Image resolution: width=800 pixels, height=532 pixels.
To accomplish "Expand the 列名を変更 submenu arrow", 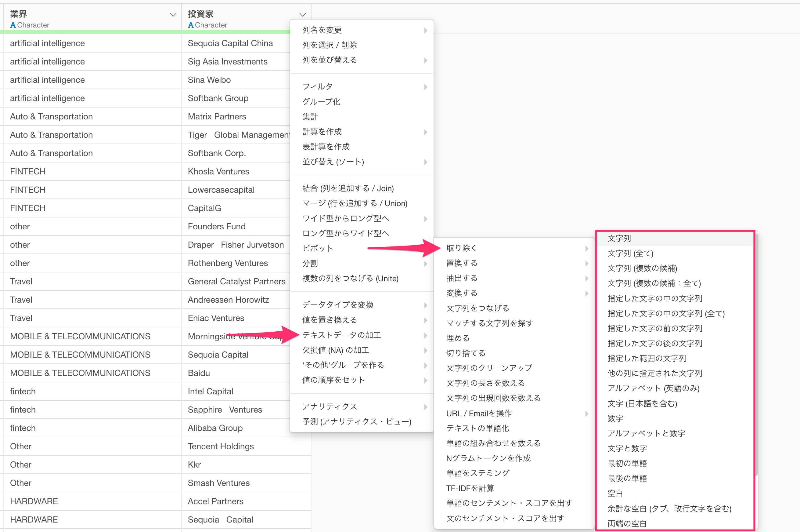I will coord(426,30).
